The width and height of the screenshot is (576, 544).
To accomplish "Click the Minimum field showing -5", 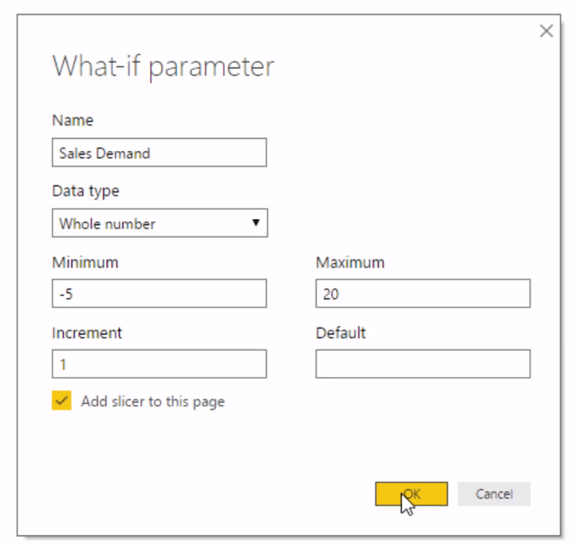I will coord(159,293).
